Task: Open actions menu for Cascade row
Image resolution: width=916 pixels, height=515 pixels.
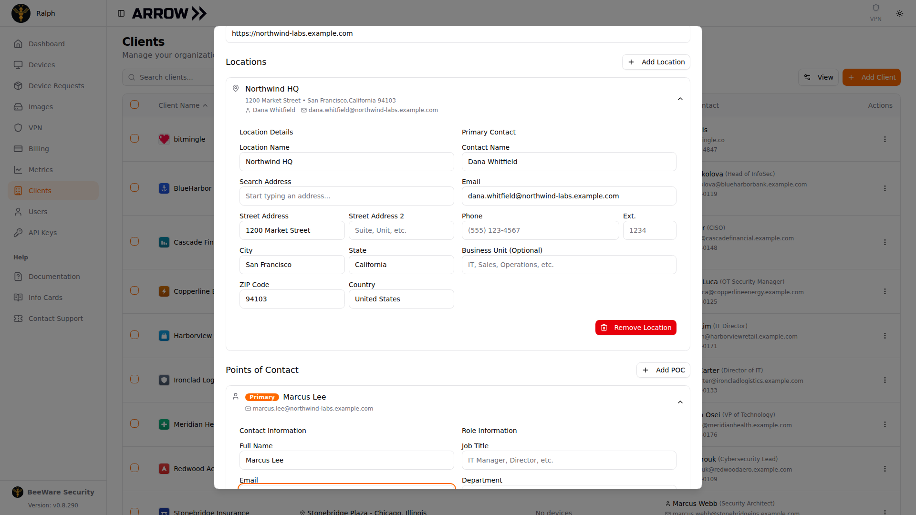Action: pos(885,242)
